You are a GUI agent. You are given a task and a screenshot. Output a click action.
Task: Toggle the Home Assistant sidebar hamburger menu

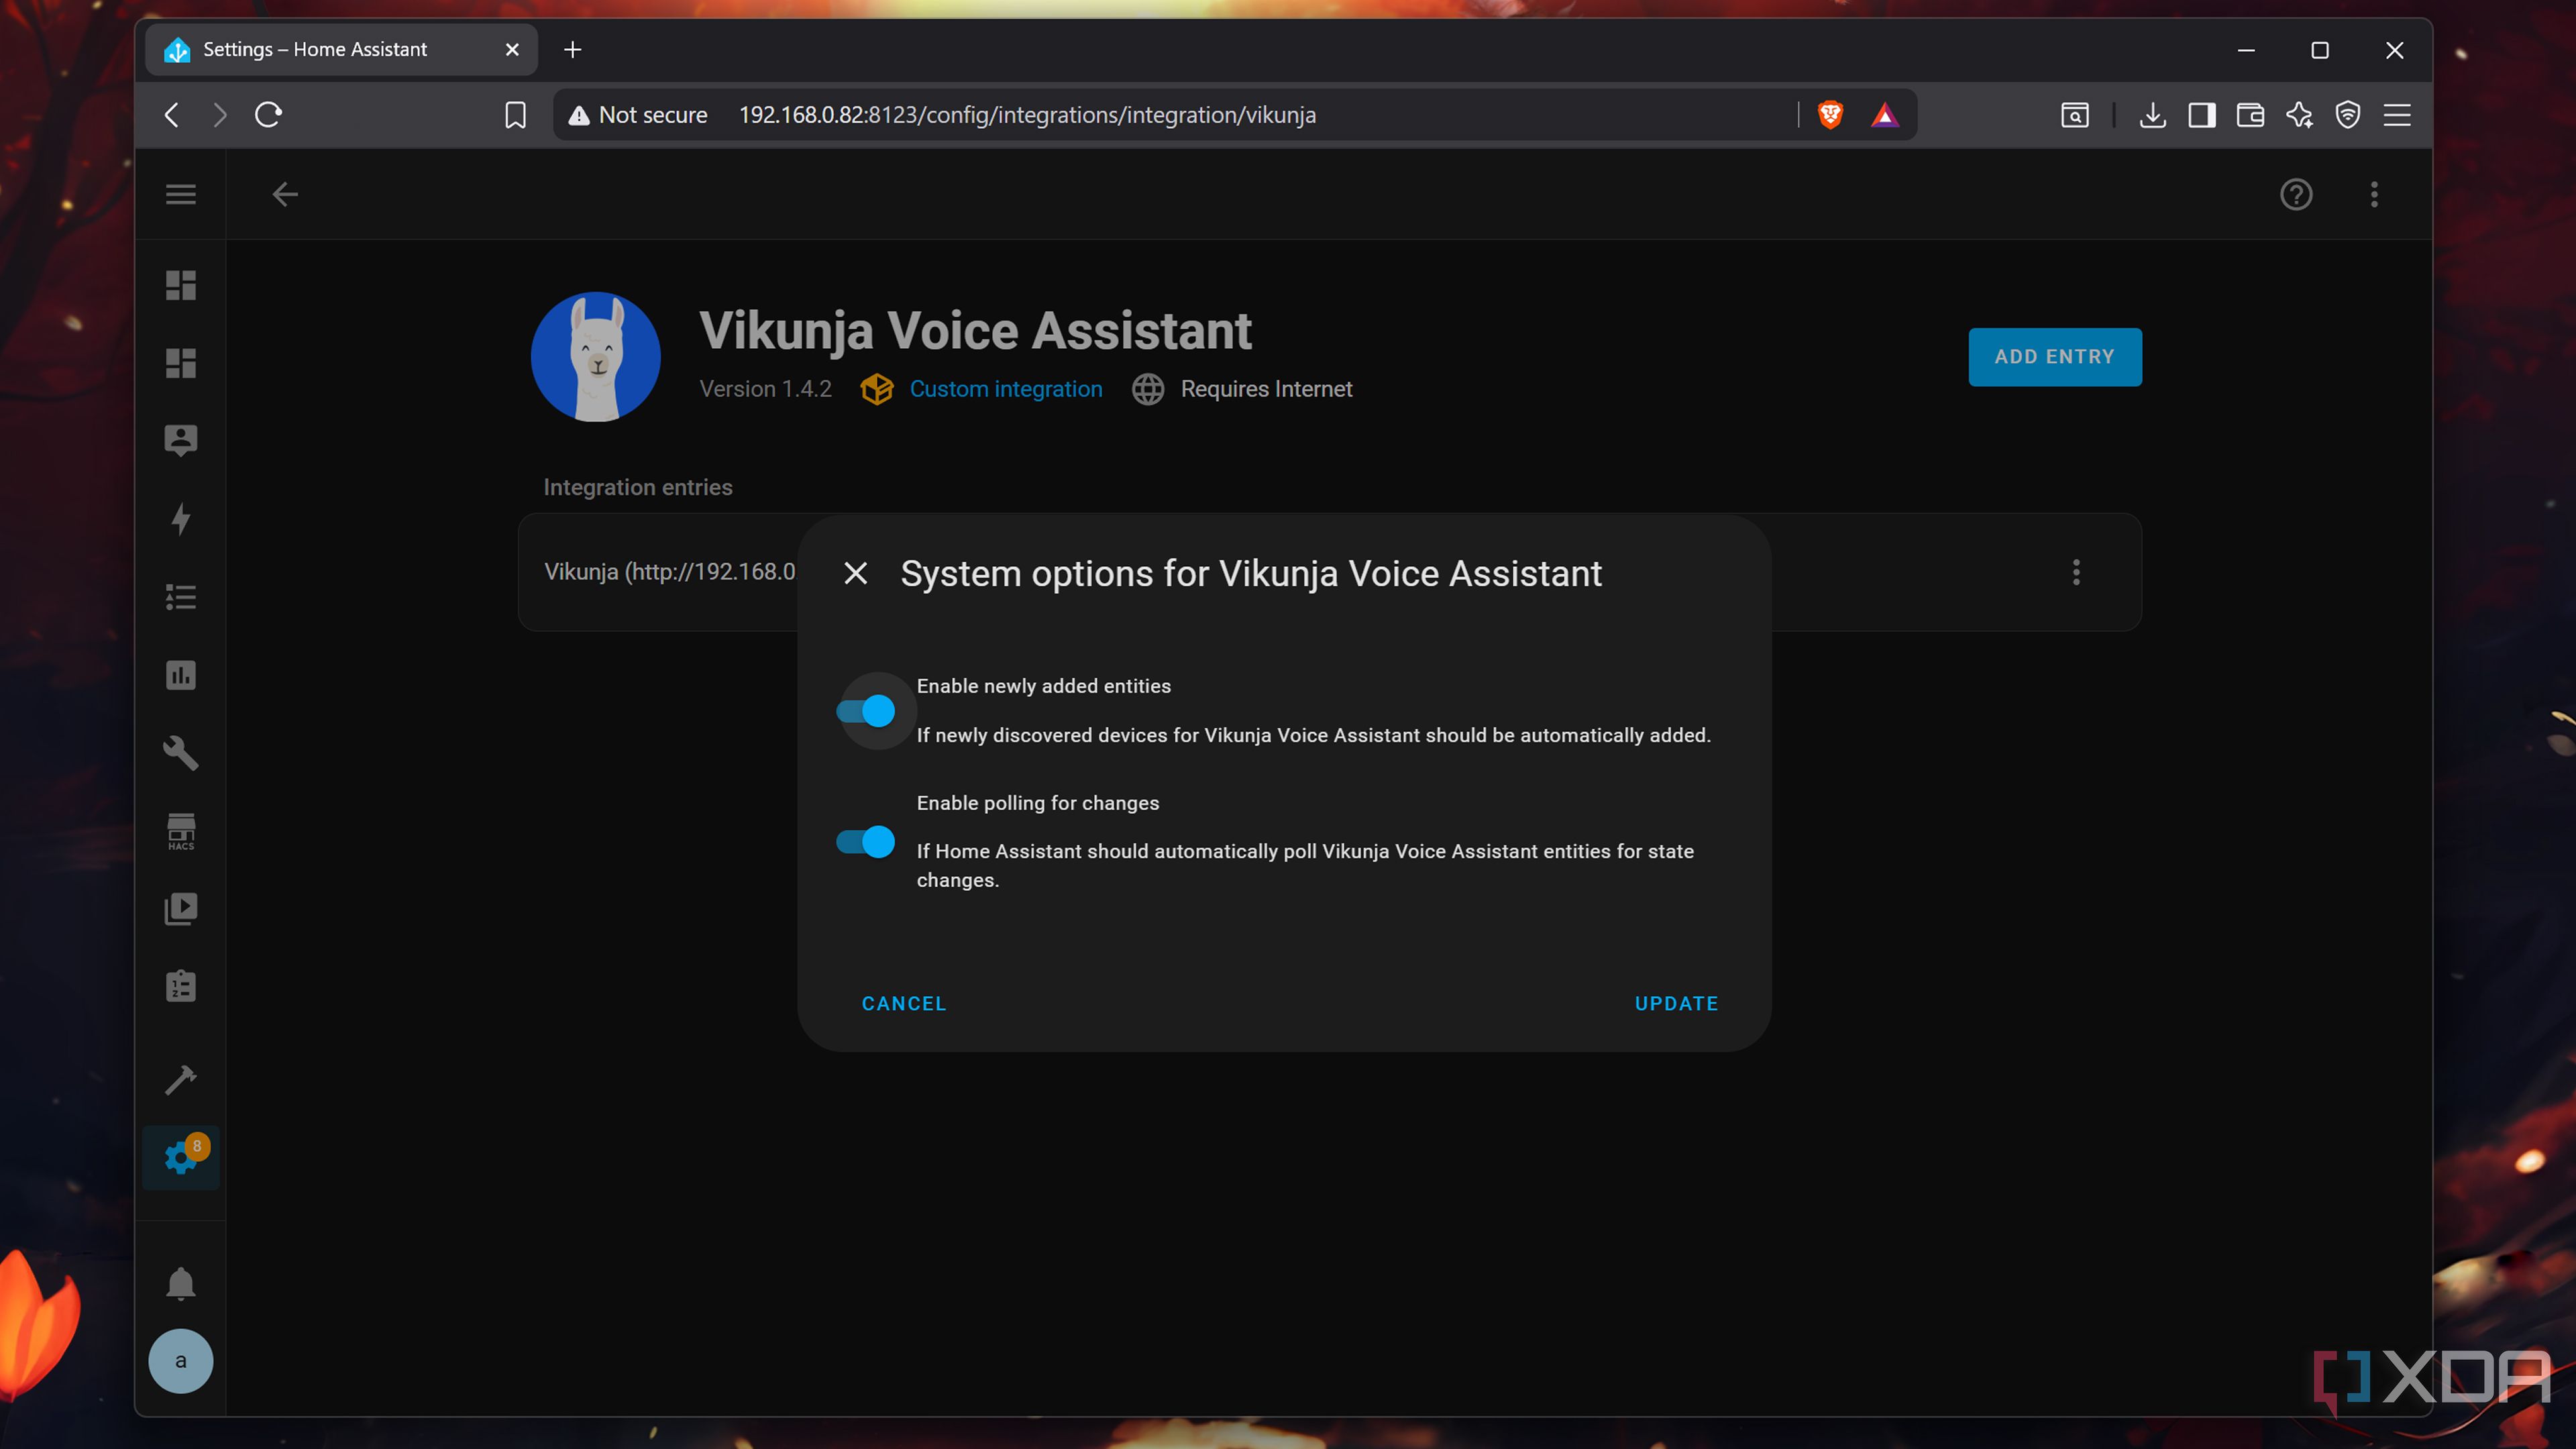click(181, 194)
